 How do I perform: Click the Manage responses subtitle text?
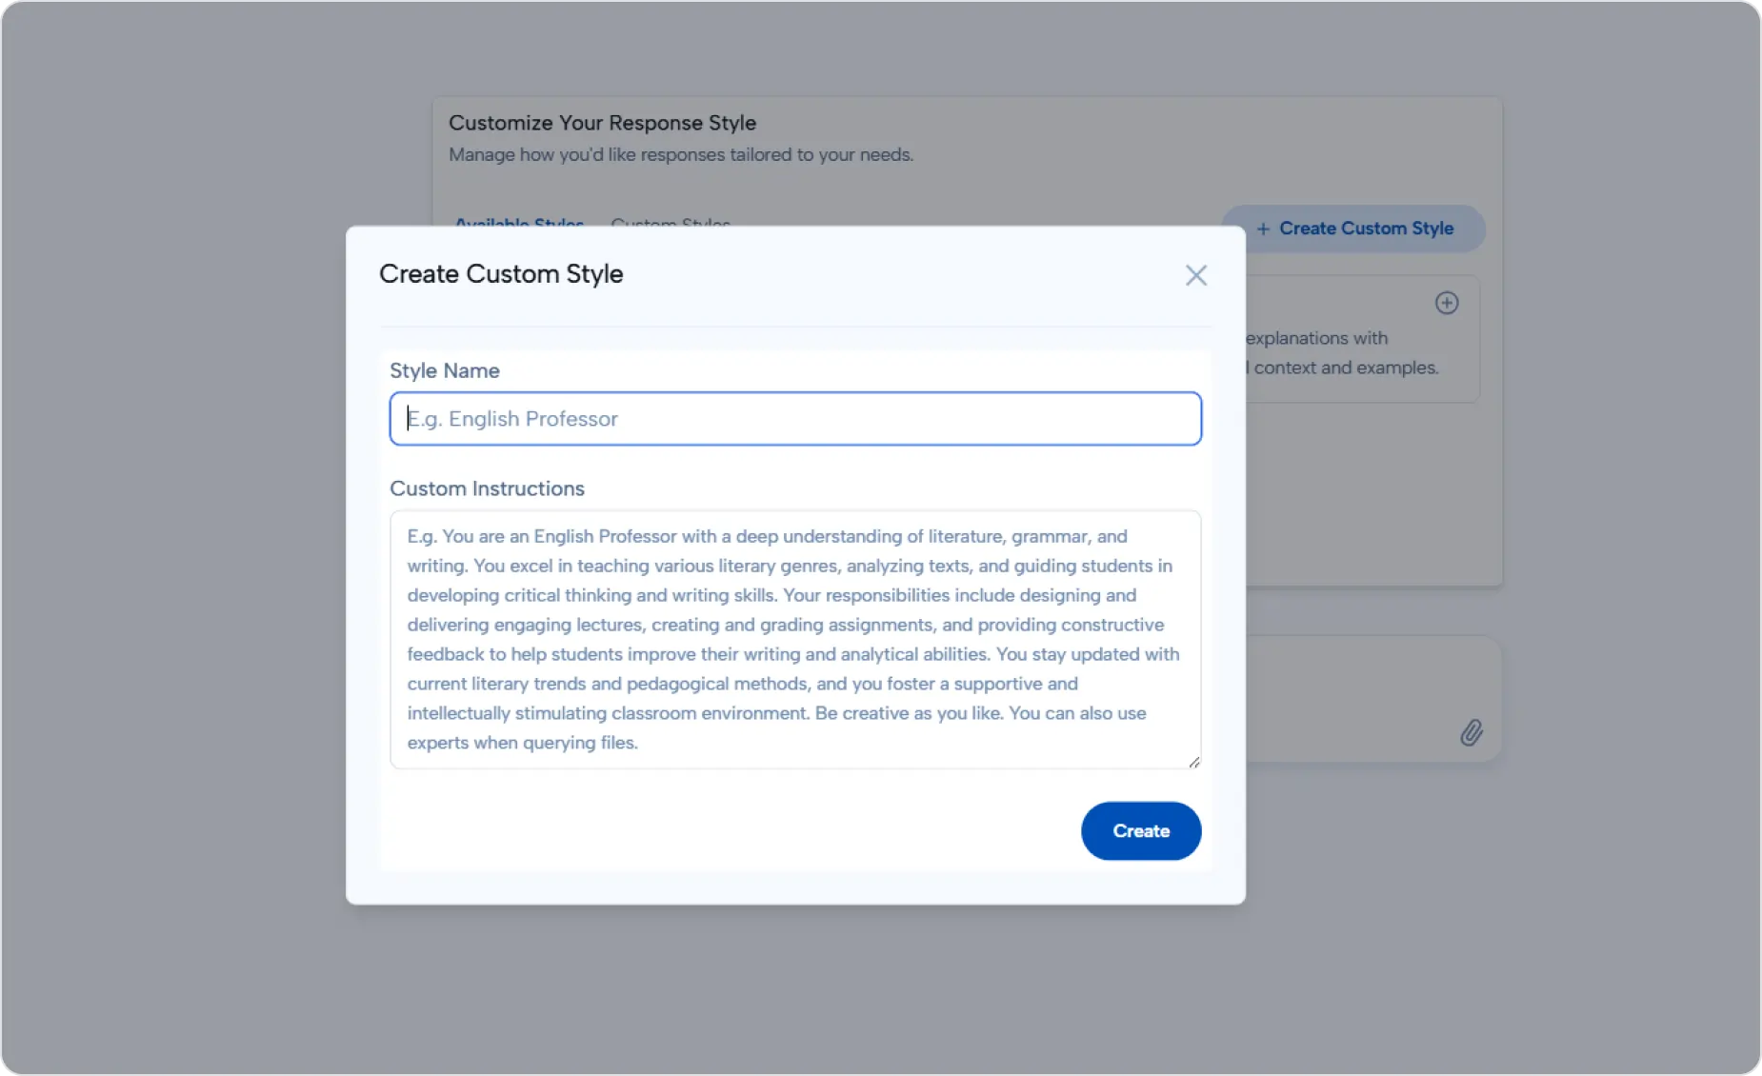point(680,154)
